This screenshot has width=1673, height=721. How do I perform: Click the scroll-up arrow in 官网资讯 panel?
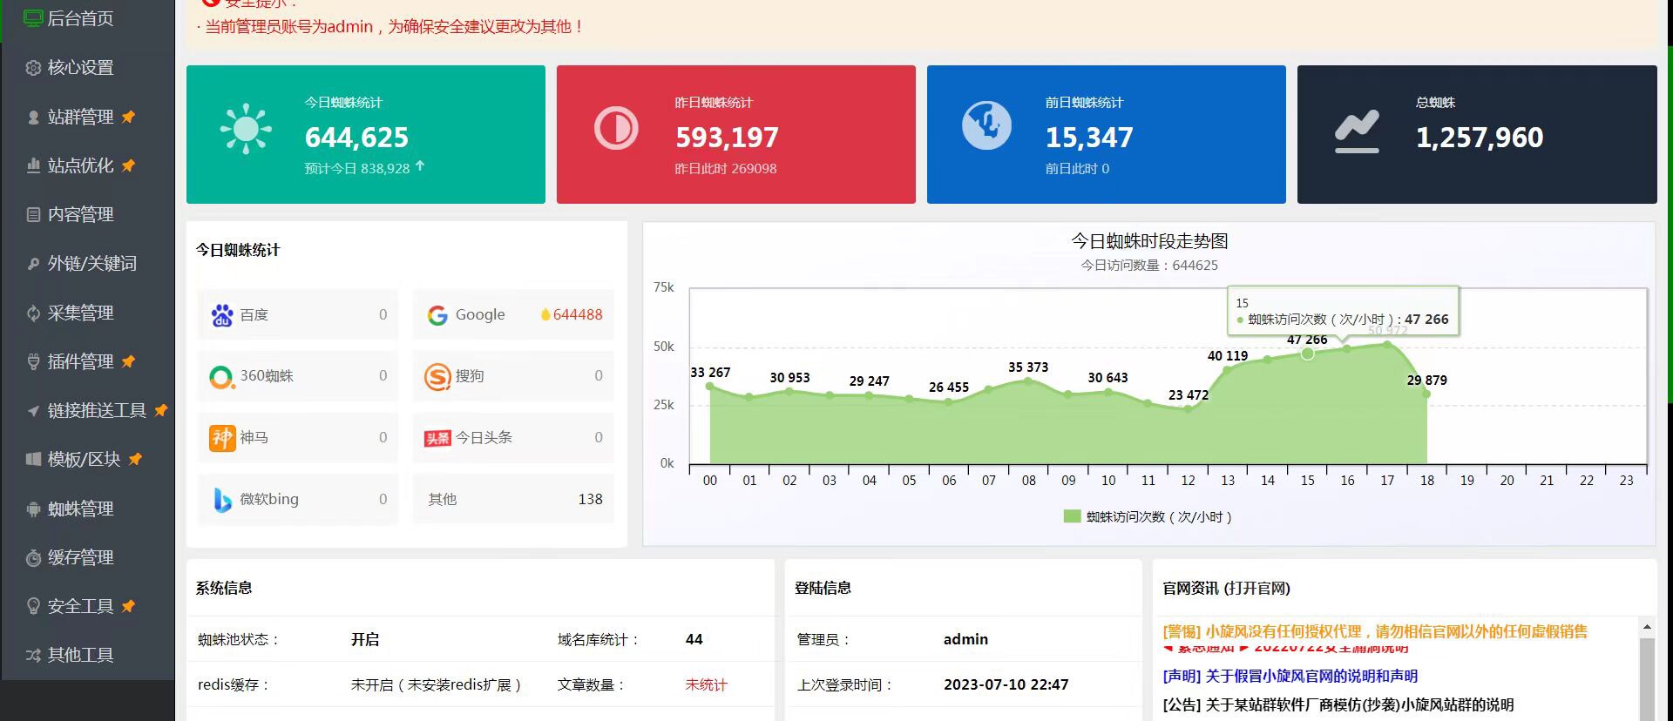pyautogui.click(x=1647, y=626)
